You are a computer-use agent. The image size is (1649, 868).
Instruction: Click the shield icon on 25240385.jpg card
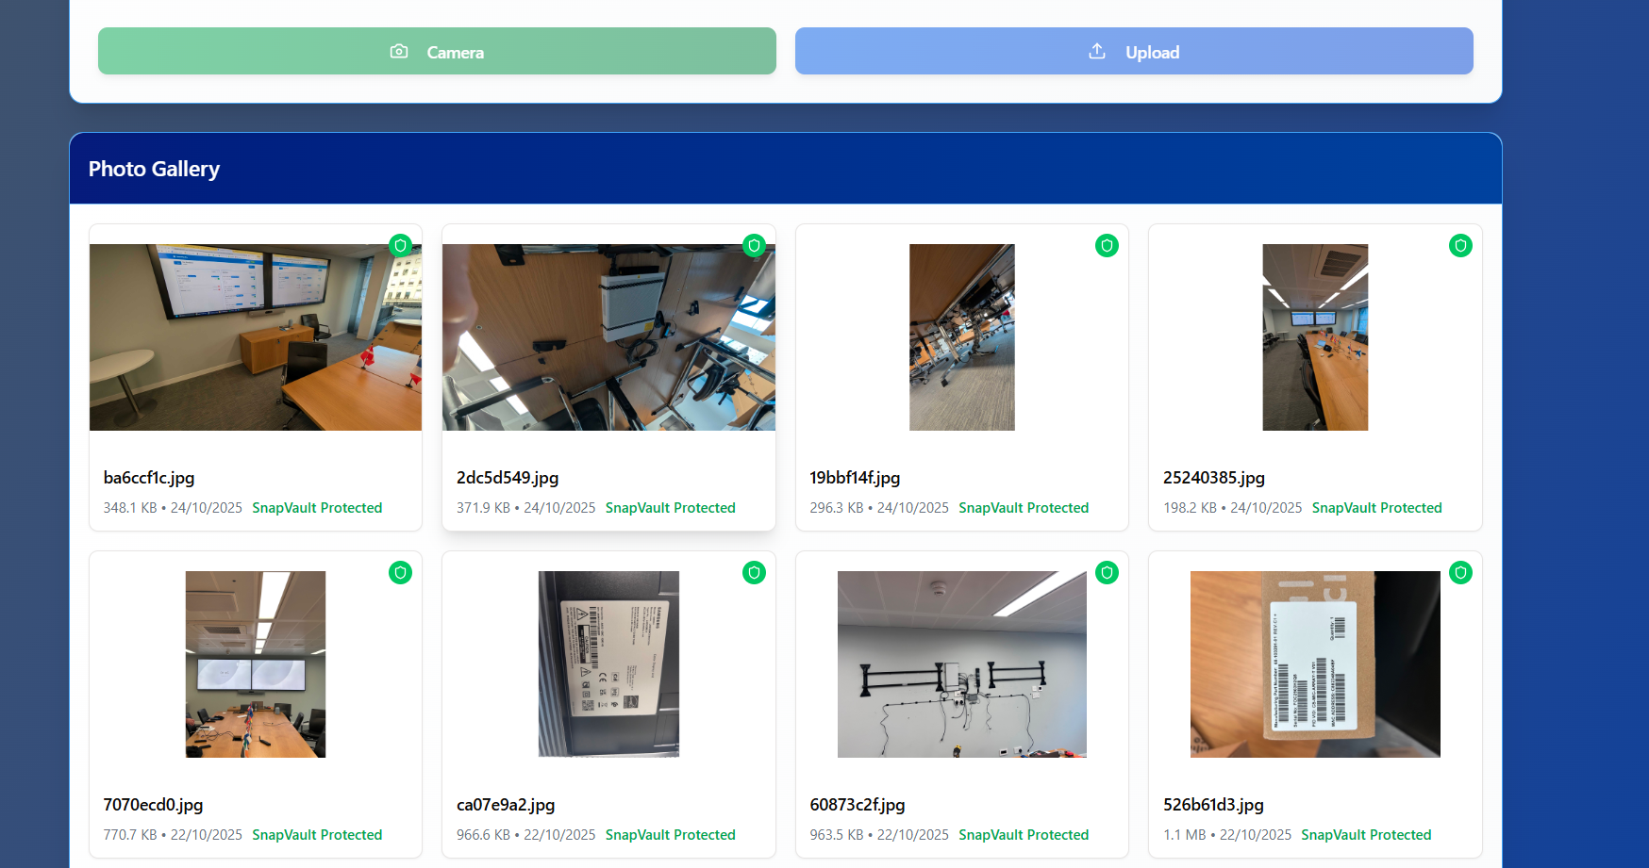[1460, 246]
